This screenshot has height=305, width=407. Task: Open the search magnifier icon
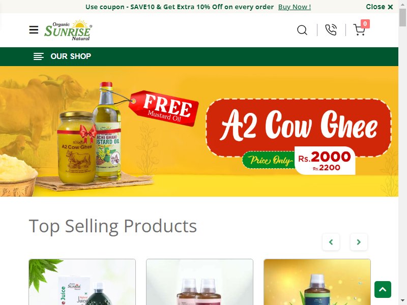[x=302, y=30]
